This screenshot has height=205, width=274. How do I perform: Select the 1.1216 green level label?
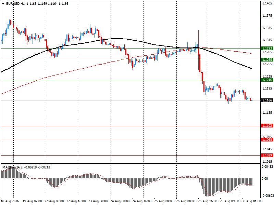click(x=267, y=80)
